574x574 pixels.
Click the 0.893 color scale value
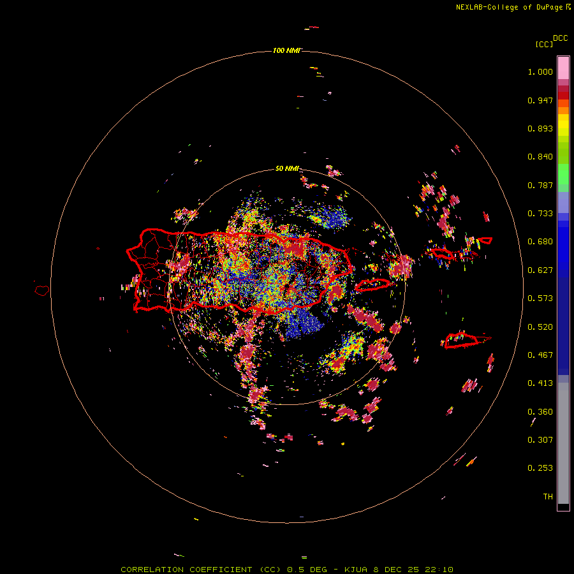[x=540, y=128]
